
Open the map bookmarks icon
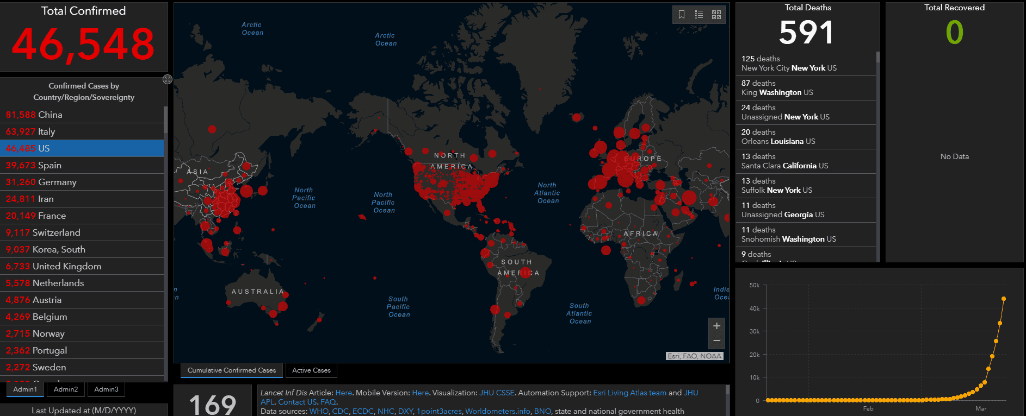click(682, 15)
